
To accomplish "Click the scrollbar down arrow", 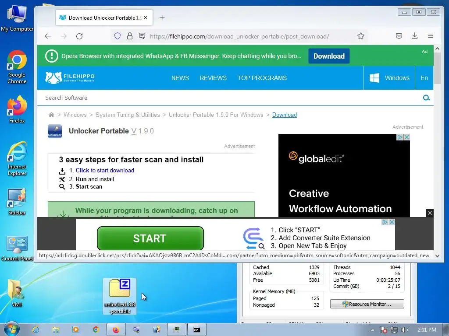I will pyautogui.click(x=437, y=255).
